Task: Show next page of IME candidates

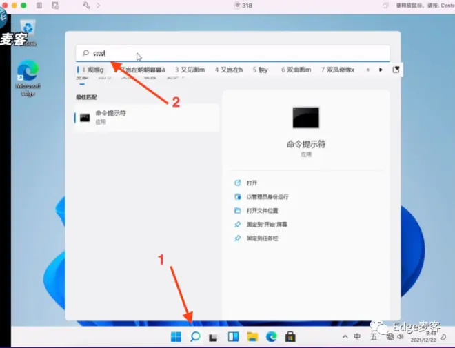Action: pos(381,70)
